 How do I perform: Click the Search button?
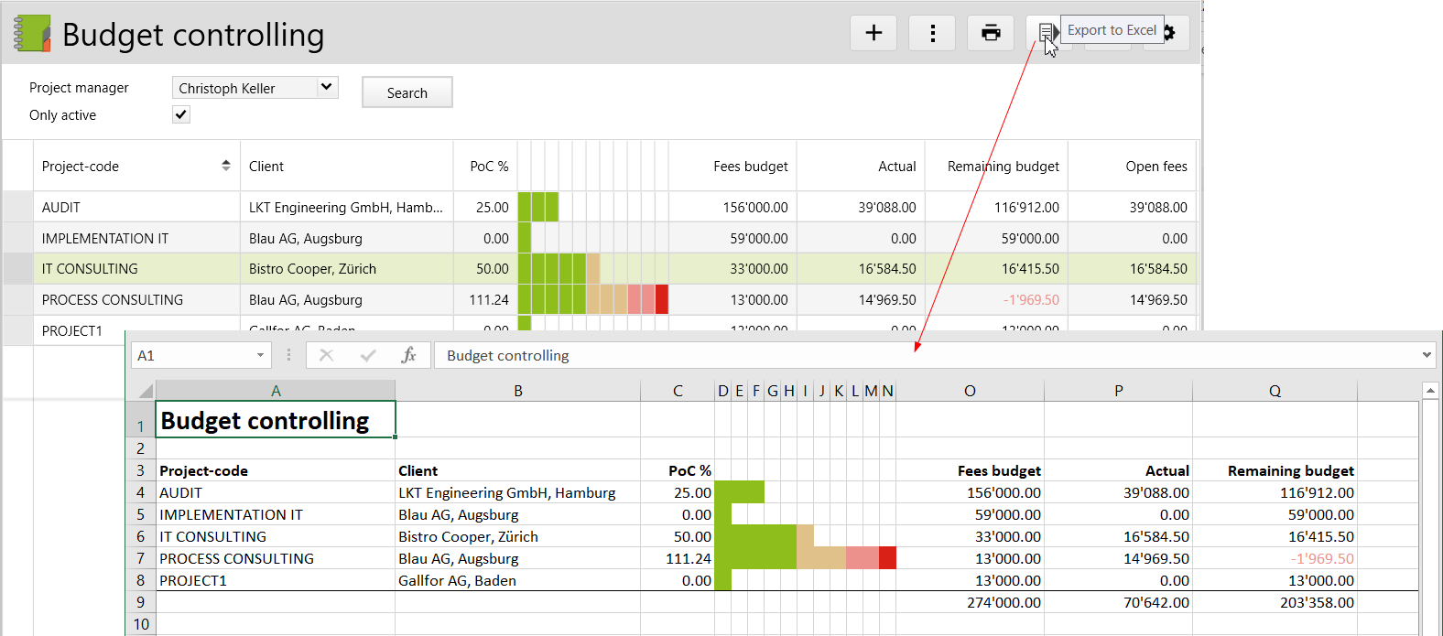(407, 92)
